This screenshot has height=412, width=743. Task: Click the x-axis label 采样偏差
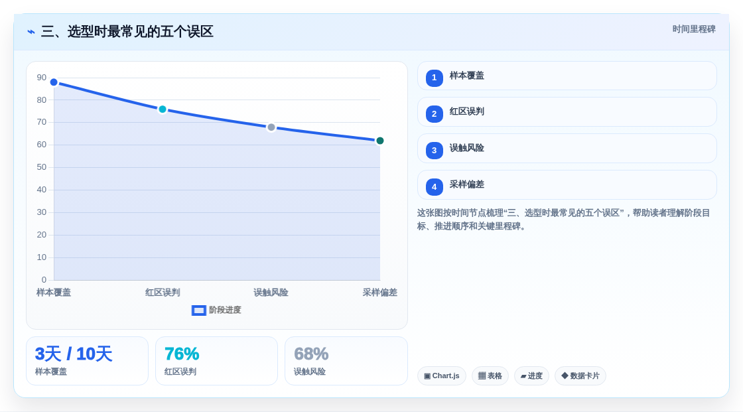coord(380,293)
